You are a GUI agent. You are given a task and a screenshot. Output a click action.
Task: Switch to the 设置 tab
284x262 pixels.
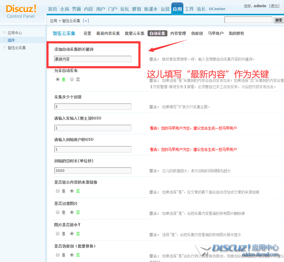coord(87,33)
